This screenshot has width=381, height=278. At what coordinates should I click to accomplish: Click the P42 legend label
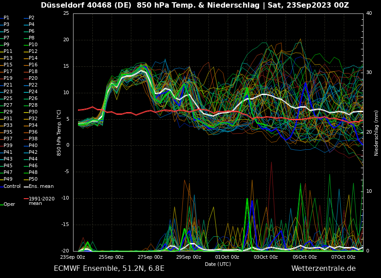coord(33,152)
